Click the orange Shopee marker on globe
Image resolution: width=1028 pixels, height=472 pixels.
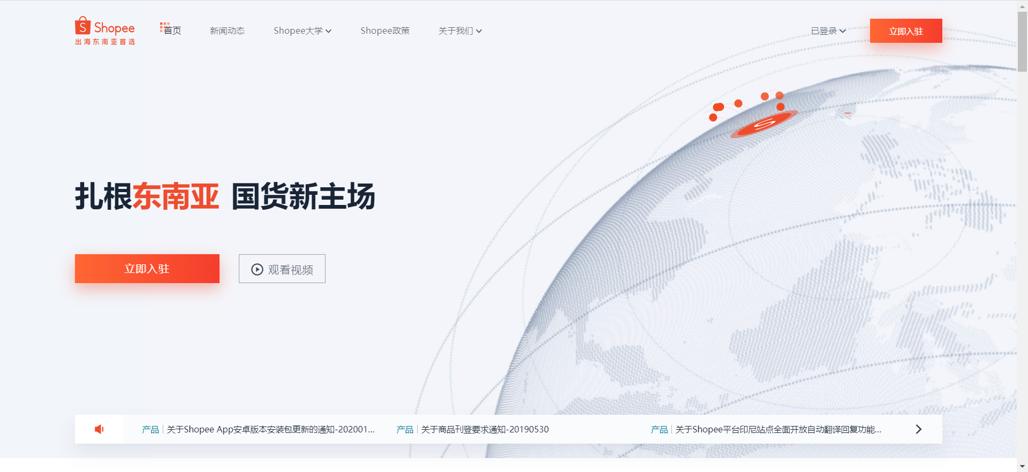pyautogui.click(x=764, y=124)
